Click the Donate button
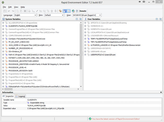 coord(83,11)
